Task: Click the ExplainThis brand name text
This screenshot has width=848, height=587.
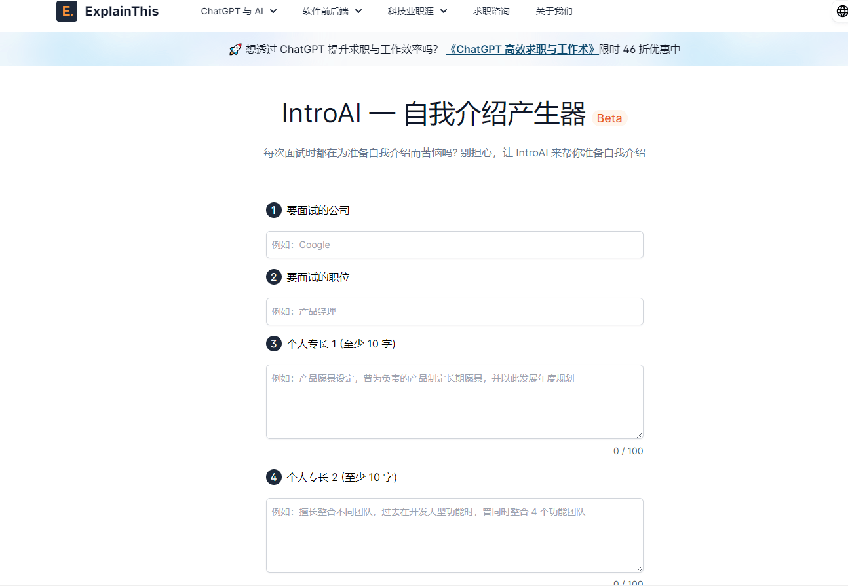Action: pos(122,10)
